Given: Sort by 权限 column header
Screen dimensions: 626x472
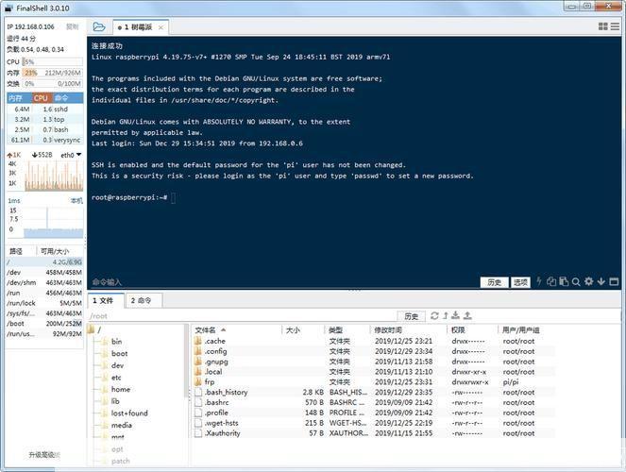Looking at the screenshot, I should pyautogui.click(x=472, y=330).
